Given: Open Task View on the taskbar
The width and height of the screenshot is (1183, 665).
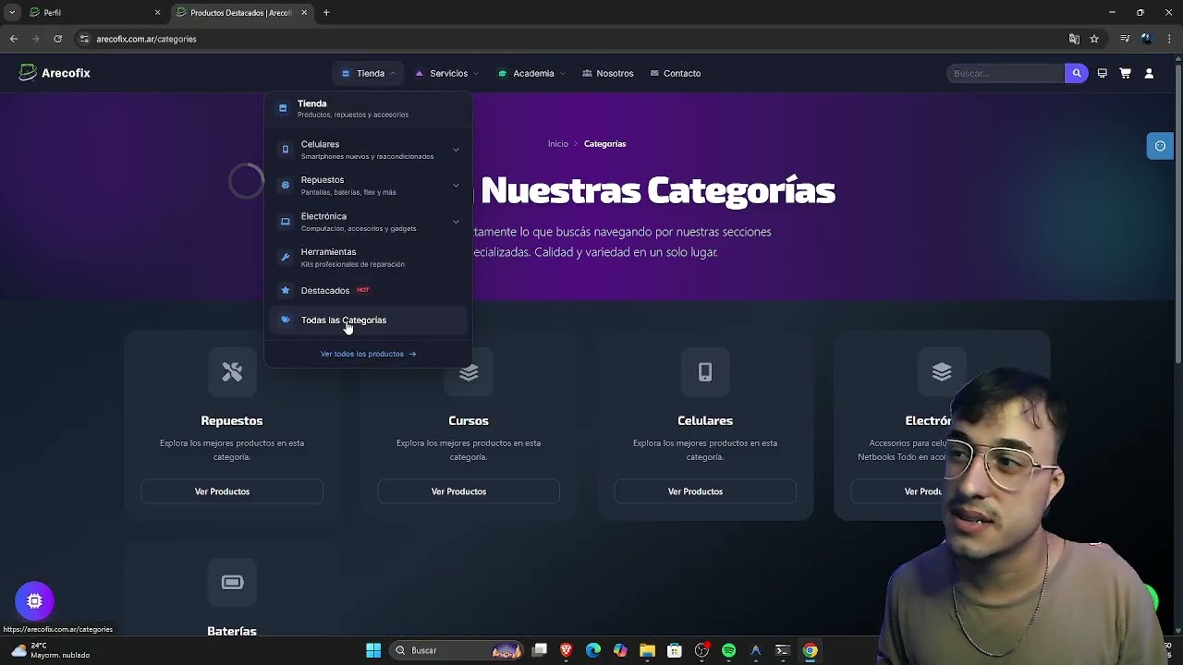Looking at the screenshot, I should tap(539, 650).
